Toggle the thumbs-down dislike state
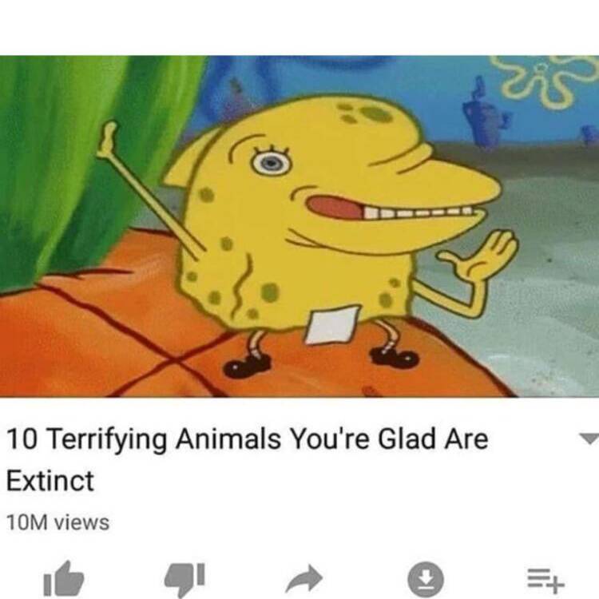Screen dimensions: 599x599 tap(185, 580)
